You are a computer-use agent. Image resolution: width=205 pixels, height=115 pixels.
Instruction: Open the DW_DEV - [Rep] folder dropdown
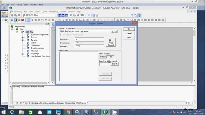pos(55,15)
